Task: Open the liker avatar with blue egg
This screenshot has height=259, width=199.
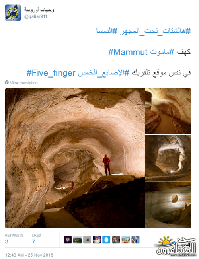Action: [106, 240]
